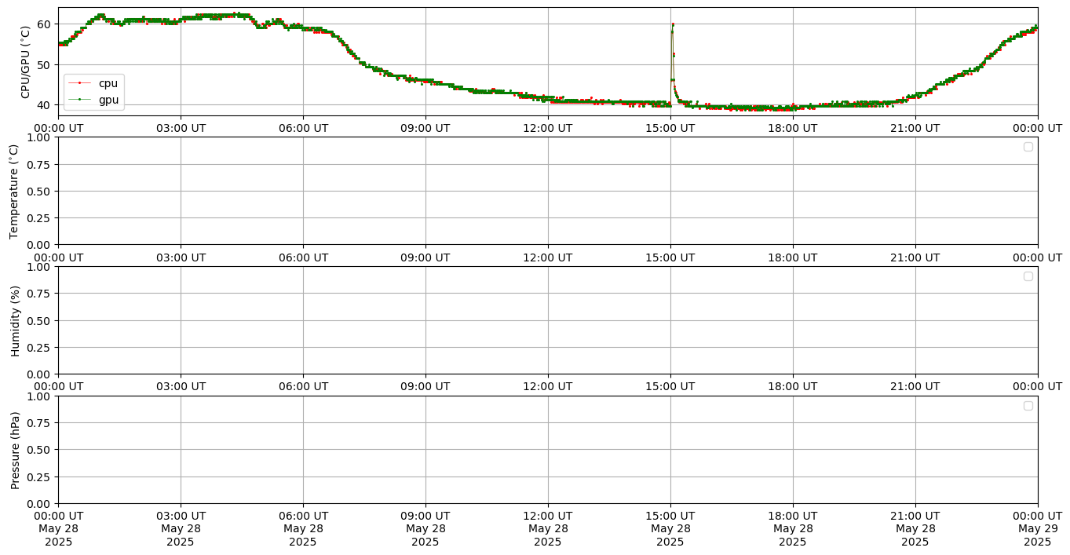Viewport: 1070px width, 555px height.
Task: Select the CPU/GPU (°C) axis label
Action: 25,61
